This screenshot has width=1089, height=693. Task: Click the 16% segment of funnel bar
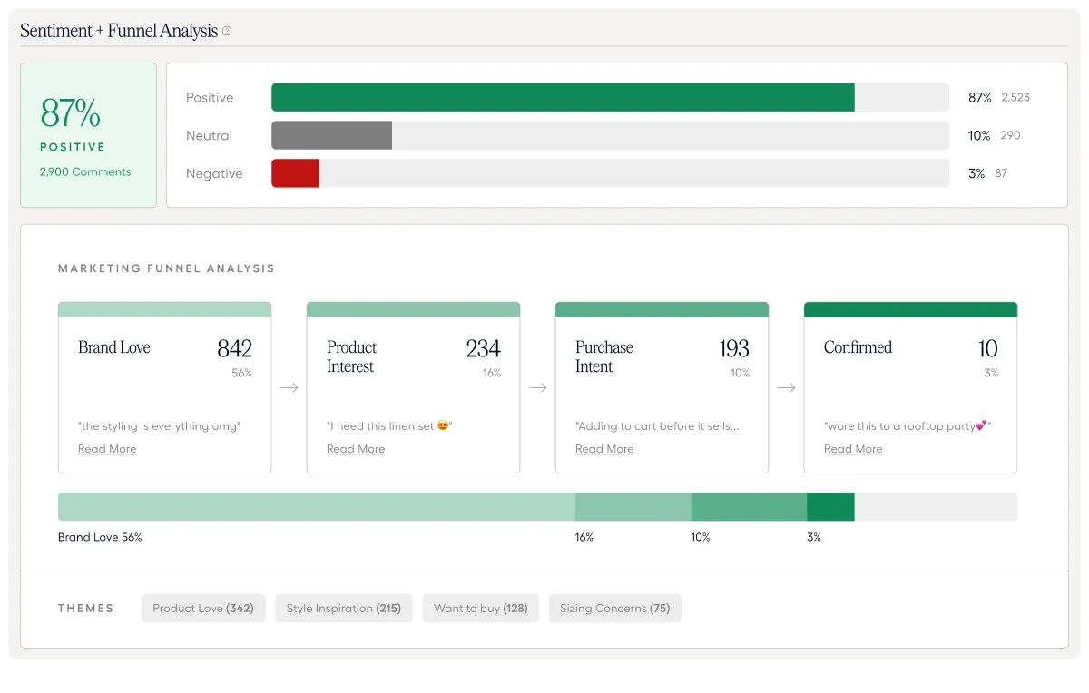point(633,507)
